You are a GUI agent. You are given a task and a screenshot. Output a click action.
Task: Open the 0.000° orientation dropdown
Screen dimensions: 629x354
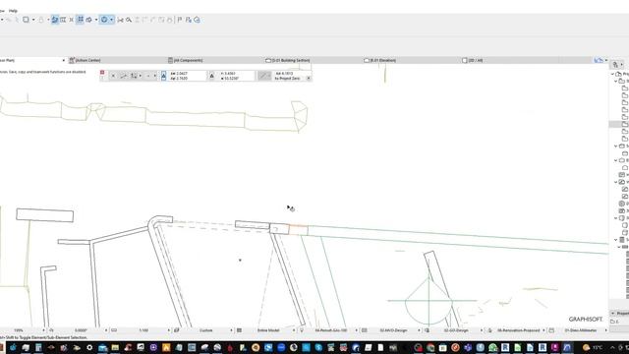[106, 330]
